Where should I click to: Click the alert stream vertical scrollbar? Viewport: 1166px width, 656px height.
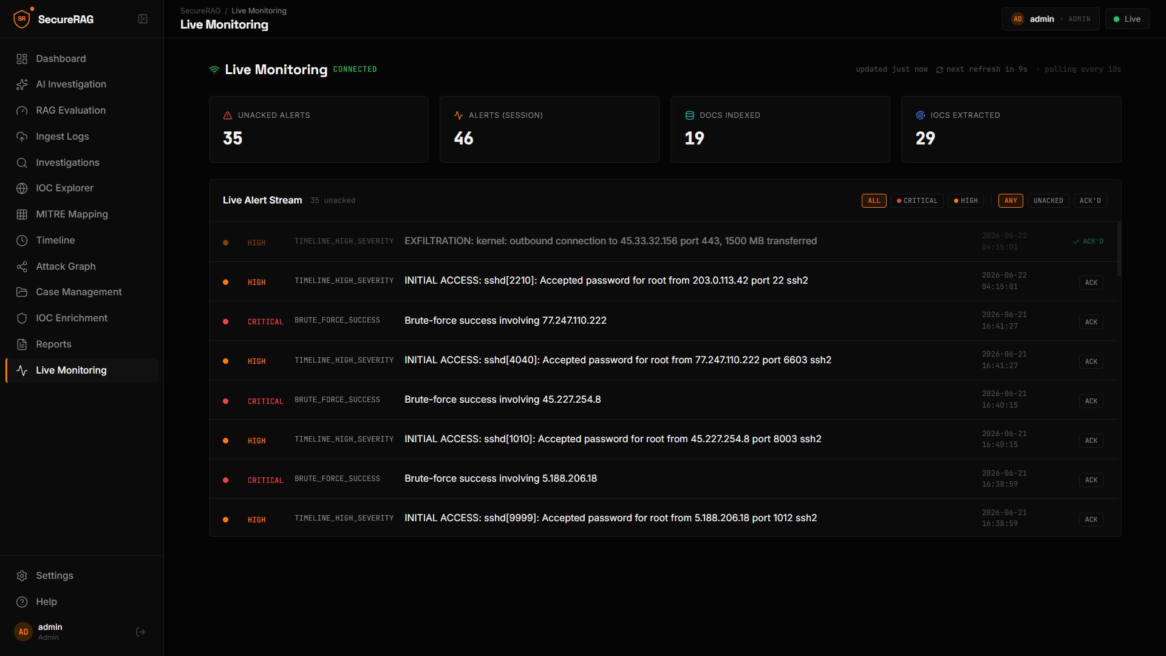1119,249
